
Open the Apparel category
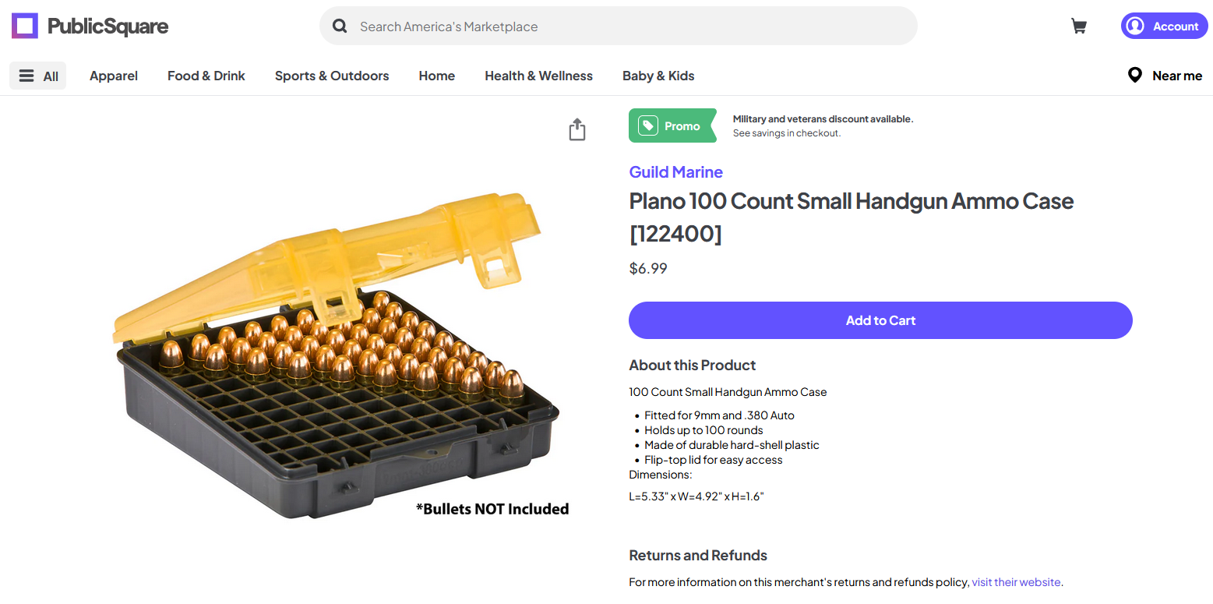point(114,76)
